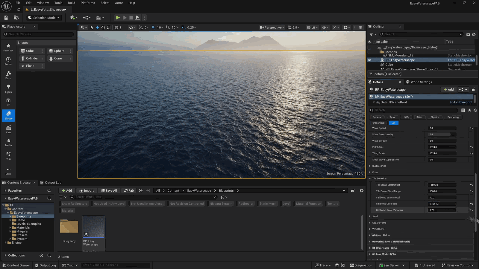Adjust the Wave Directionality slider field
Image resolution: width=479 pixels, height=269 pixels.
coord(442,134)
